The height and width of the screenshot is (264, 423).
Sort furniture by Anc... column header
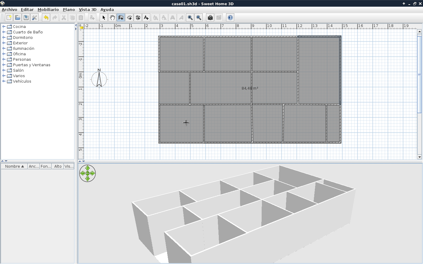[x=33, y=166]
